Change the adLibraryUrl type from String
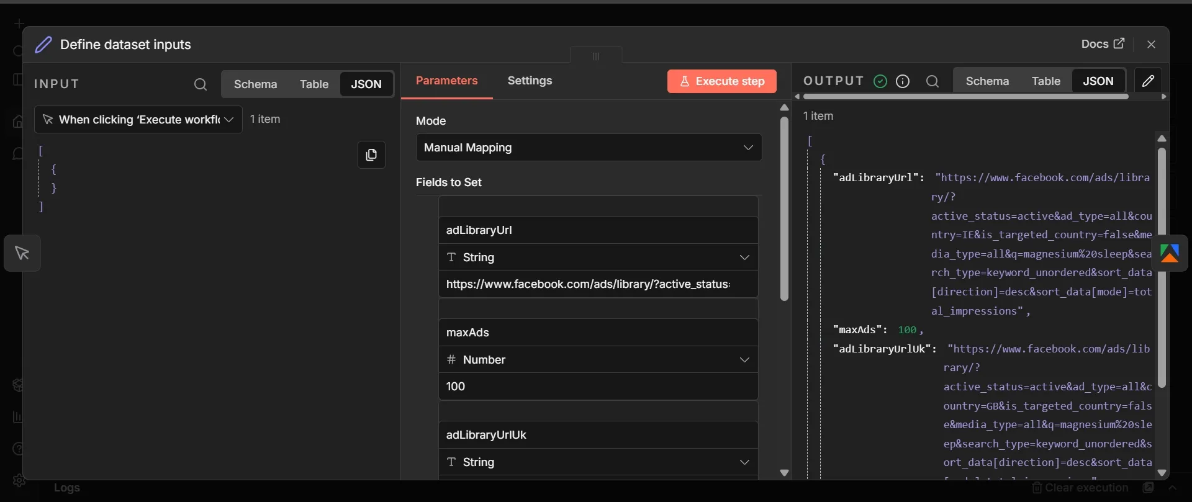Viewport: 1192px width, 502px height. (598, 258)
